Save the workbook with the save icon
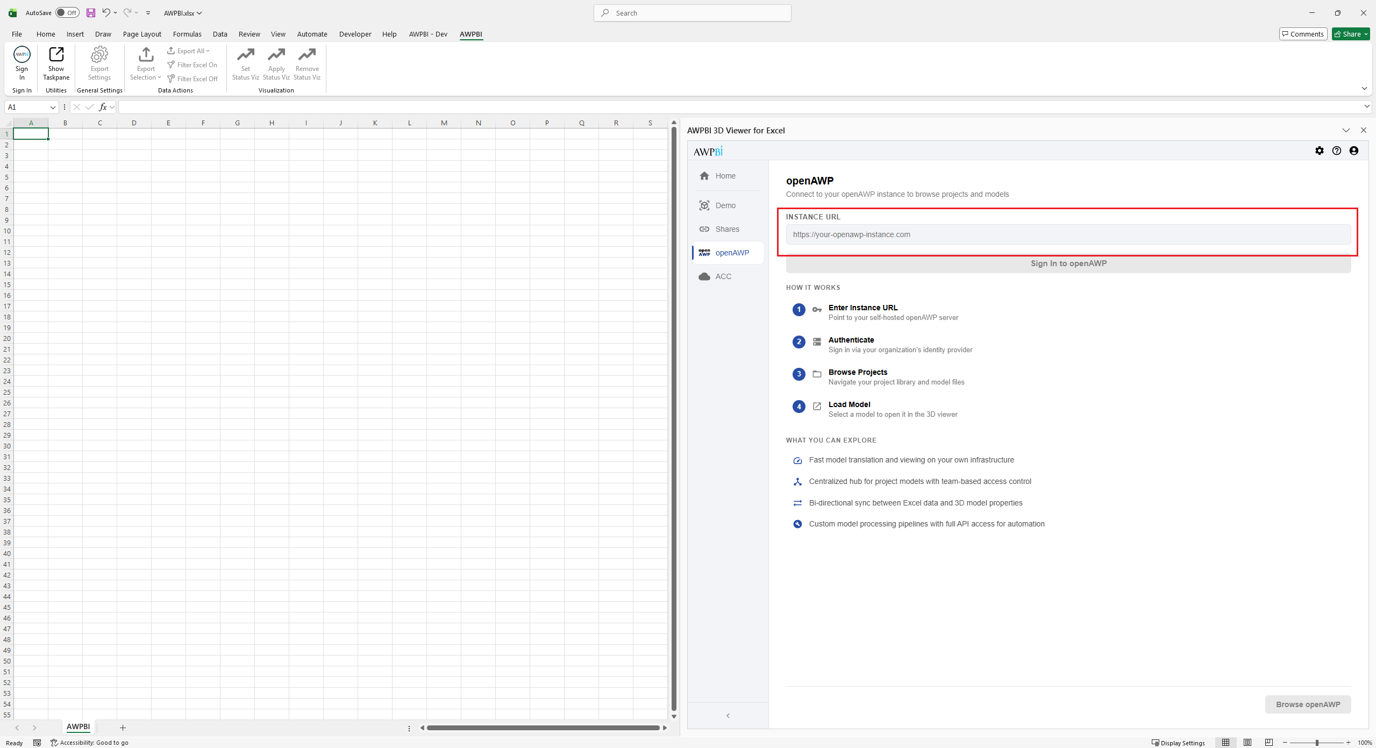1376x748 pixels. coord(91,13)
